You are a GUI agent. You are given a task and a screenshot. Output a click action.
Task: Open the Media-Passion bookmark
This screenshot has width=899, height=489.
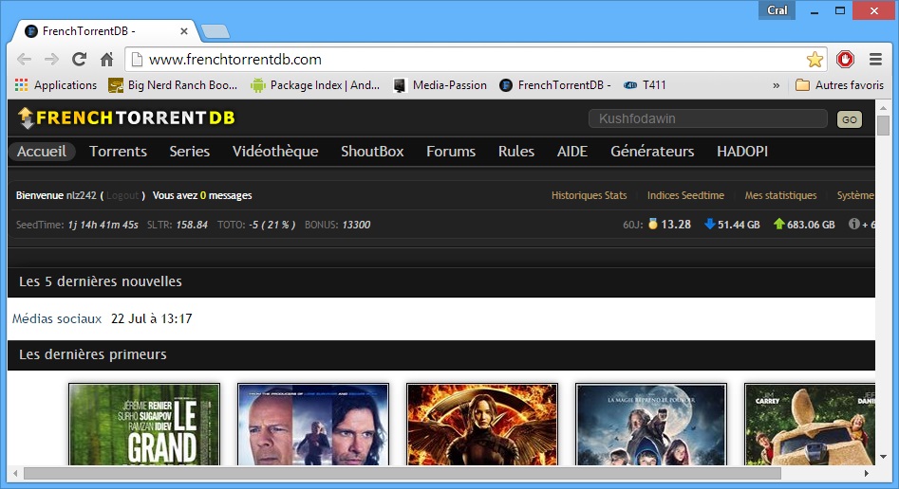pos(440,85)
